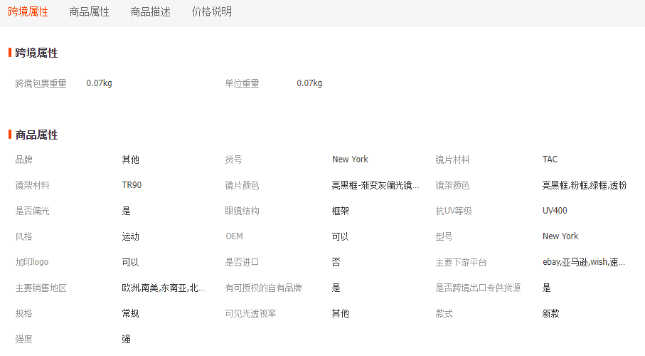Open the 商品属性 tab
Viewport: 645px width, 356px height.
point(90,12)
